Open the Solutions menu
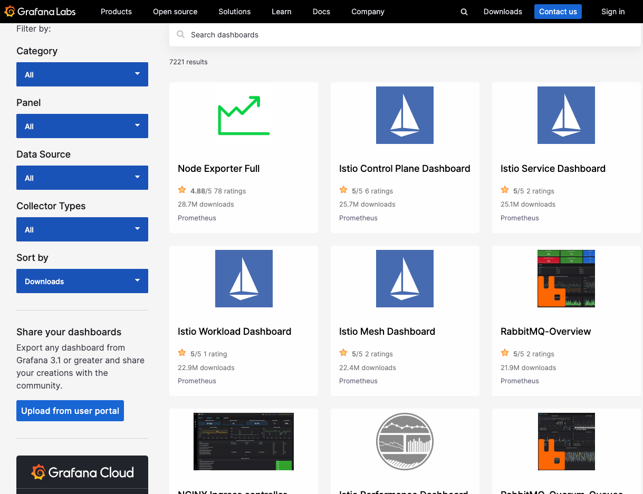The height and width of the screenshot is (494, 643). (x=235, y=12)
